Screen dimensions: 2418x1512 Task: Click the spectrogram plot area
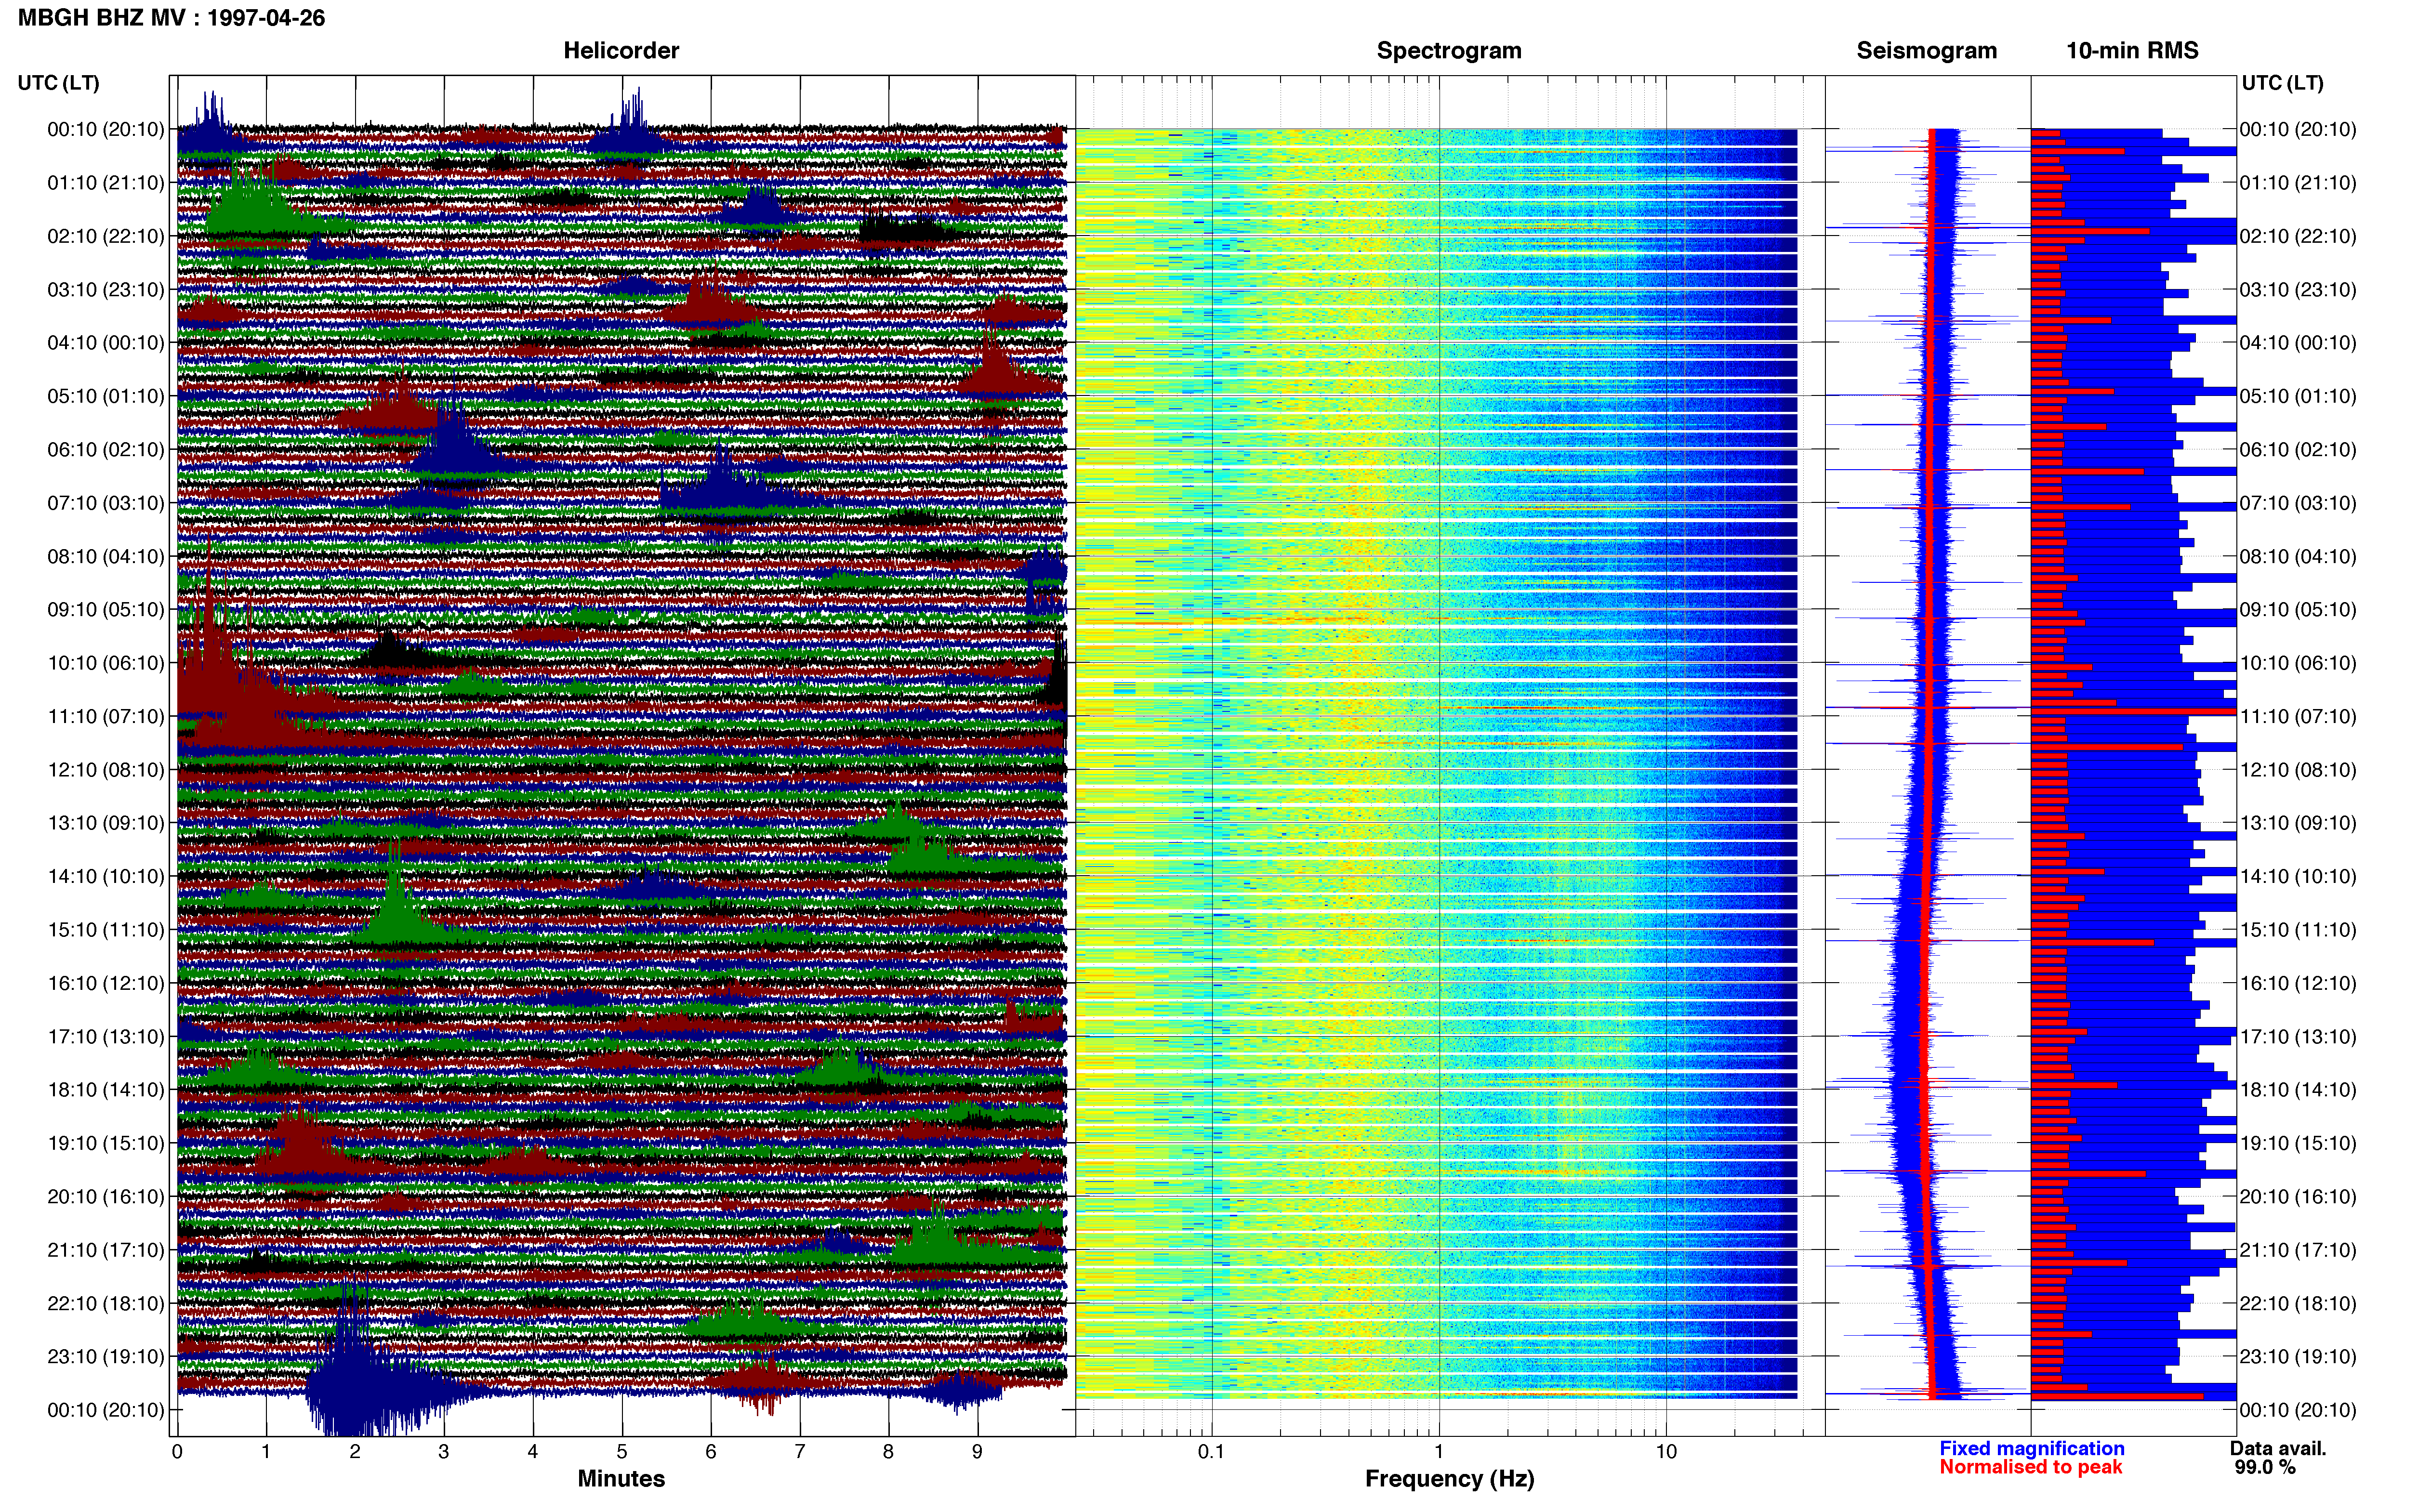pyautogui.click(x=1450, y=756)
